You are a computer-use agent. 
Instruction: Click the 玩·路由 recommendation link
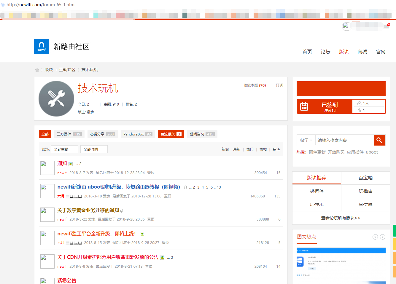click(365, 191)
